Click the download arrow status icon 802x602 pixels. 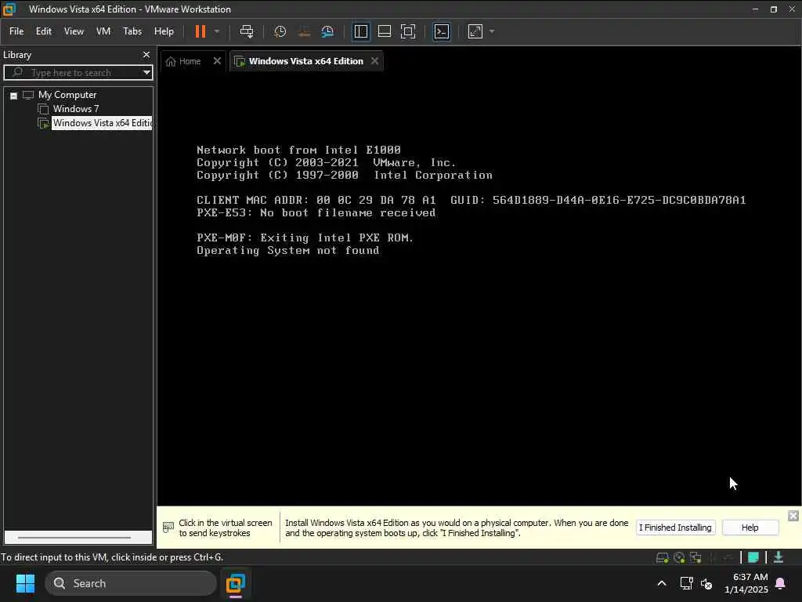tap(779, 557)
